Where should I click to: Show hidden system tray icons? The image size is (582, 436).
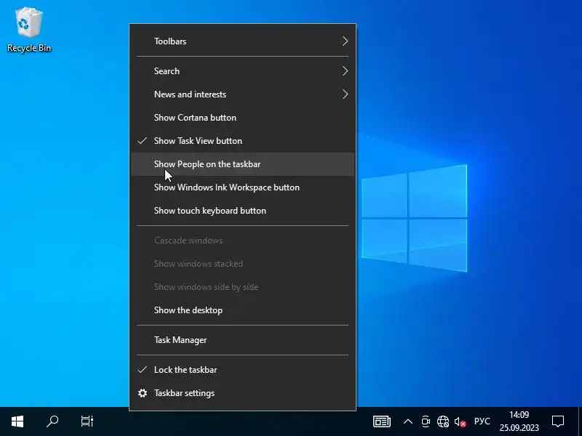pos(407,421)
